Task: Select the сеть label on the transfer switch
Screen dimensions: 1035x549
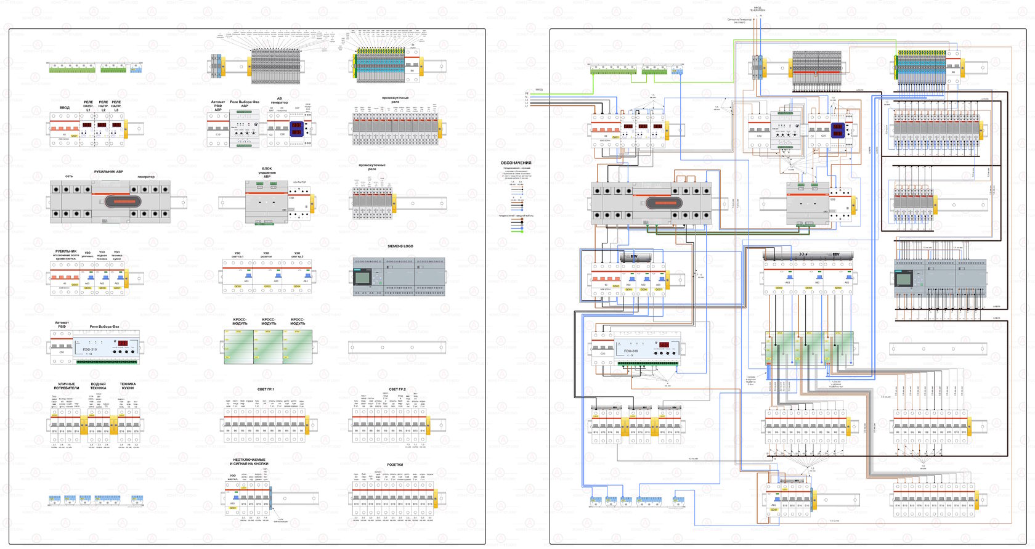Action: pyautogui.click(x=69, y=176)
